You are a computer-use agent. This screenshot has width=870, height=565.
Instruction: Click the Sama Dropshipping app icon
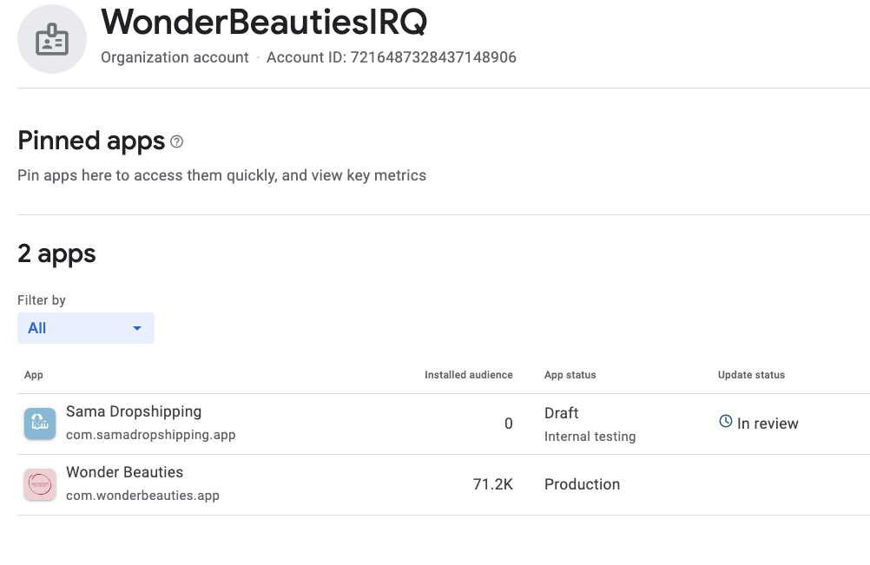[x=40, y=424]
